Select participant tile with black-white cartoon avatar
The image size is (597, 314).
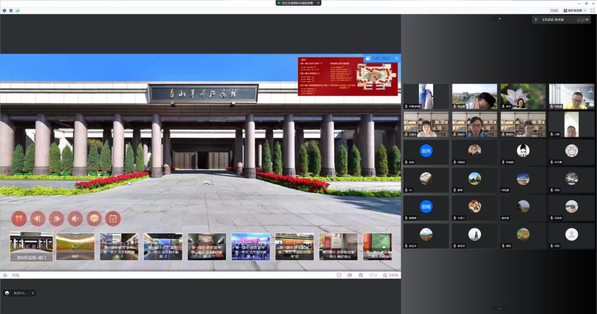point(523,152)
